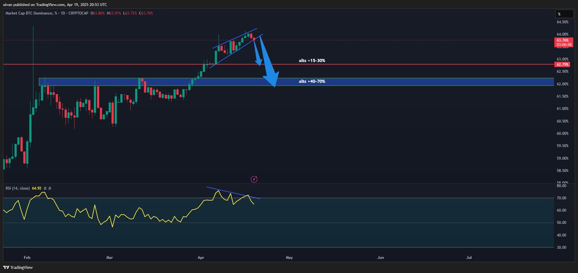Select the 'alts +40-70%' text annotation

(312, 81)
